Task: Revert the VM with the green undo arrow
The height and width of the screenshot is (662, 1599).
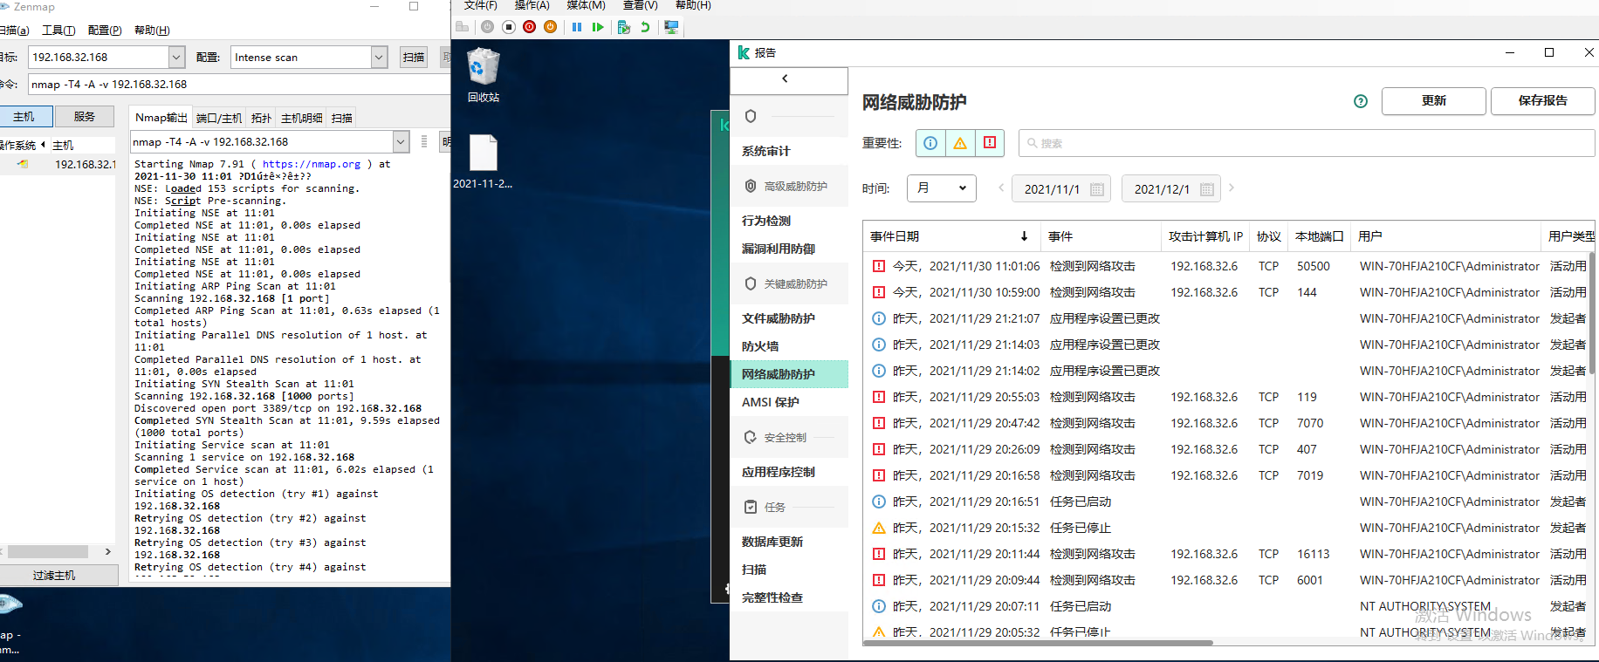Action: coord(645,27)
